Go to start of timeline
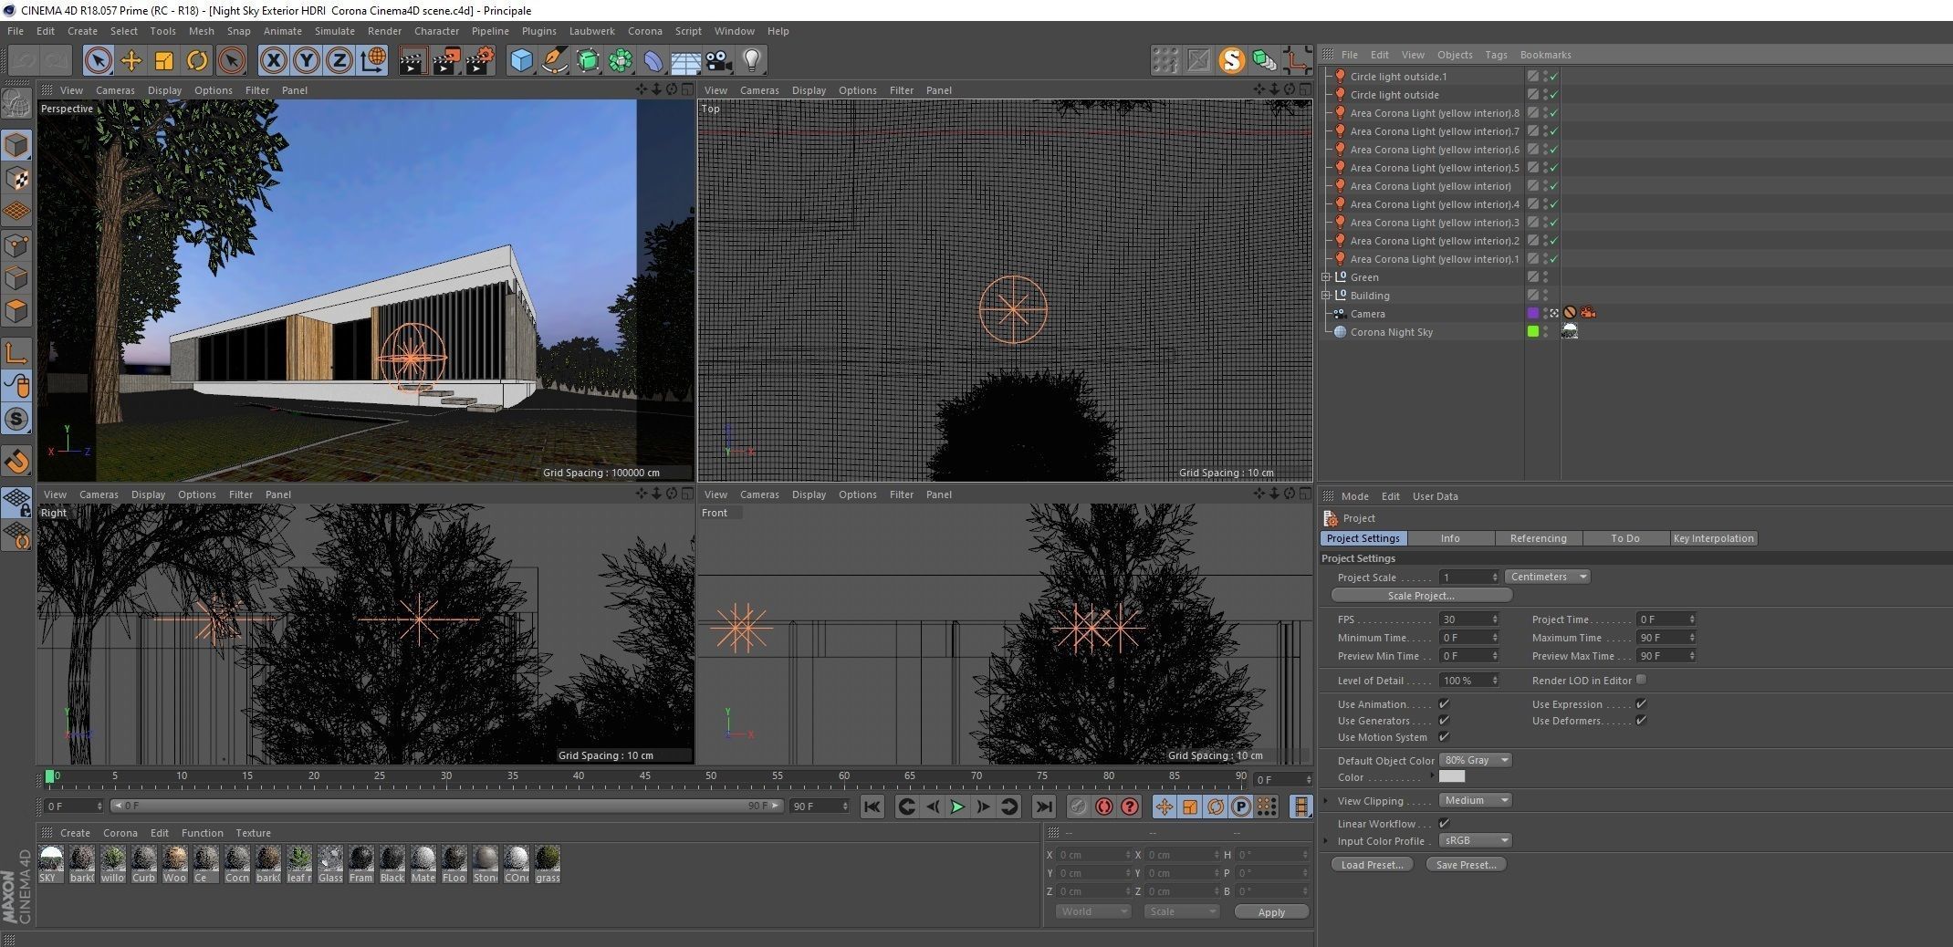 point(872,807)
